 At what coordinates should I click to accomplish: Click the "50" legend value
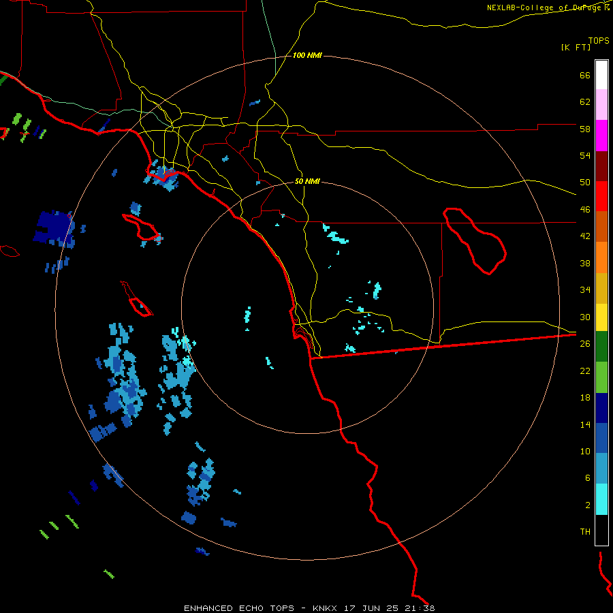tap(585, 183)
